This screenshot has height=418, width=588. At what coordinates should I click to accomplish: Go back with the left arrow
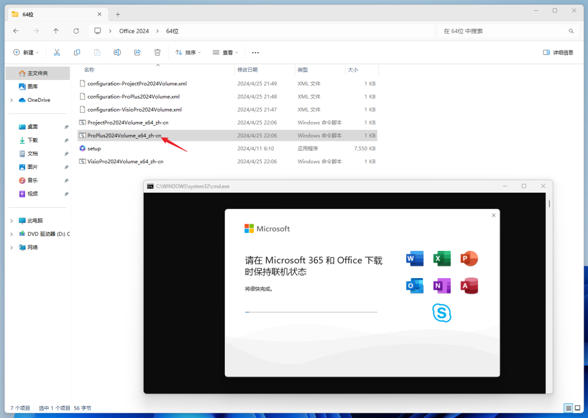[16, 31]
